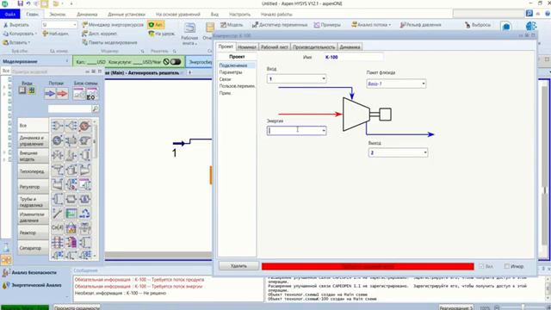This screenshot has width=551, height=310.
Task: Select the Изменители давления palette category
Action: point(33,217)
